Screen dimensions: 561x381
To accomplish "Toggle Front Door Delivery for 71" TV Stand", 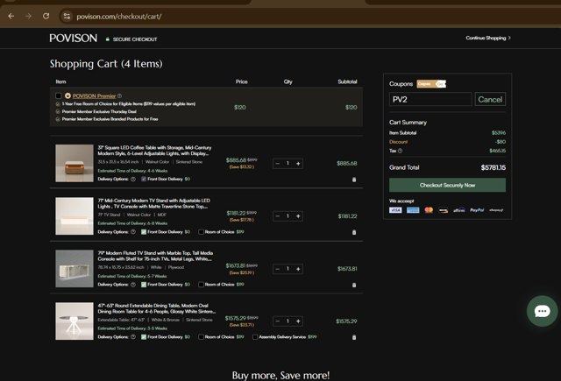I will (144, 231).
